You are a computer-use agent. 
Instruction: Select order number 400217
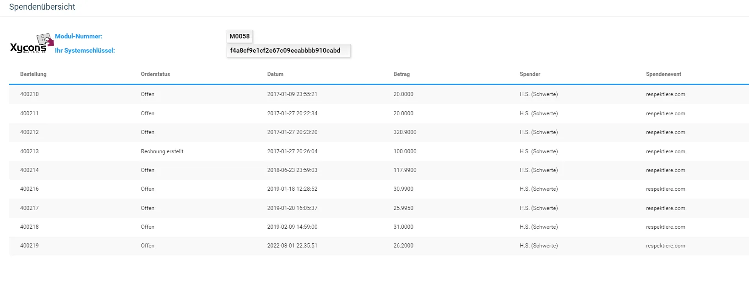click(x=29, y=208)
